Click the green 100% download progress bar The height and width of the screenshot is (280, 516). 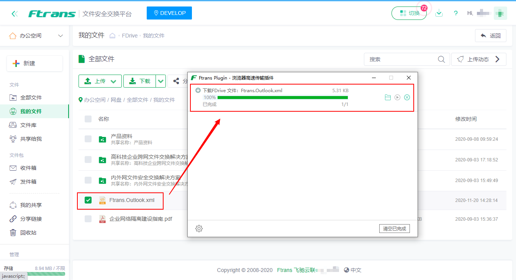(282, 98)
